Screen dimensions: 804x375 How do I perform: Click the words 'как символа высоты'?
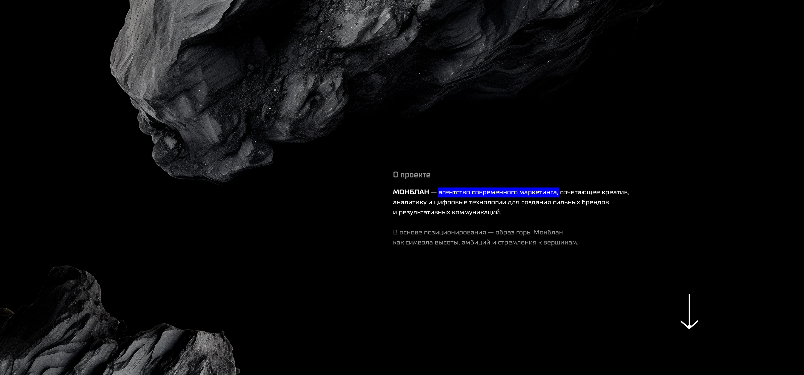point(426,242)
